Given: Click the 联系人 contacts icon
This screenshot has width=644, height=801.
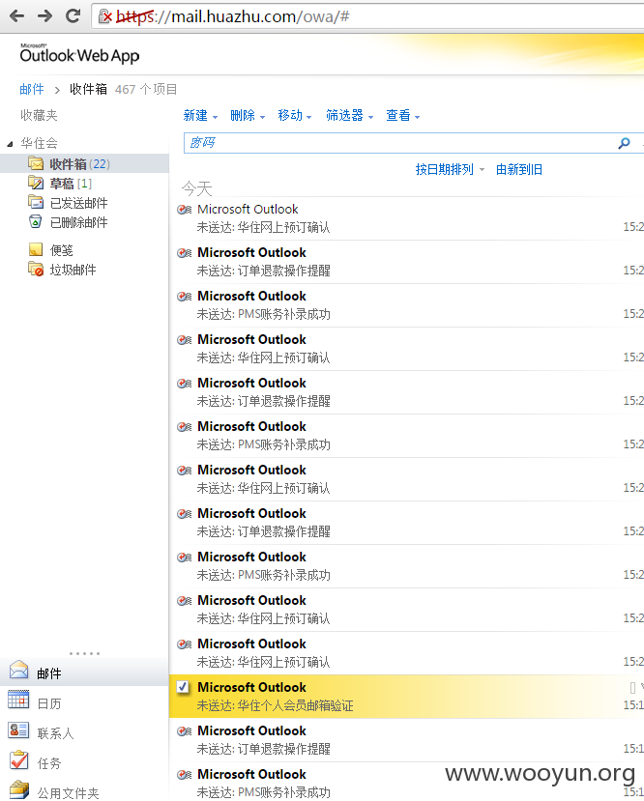Looking at the screenshot, I should pos(19,730).
